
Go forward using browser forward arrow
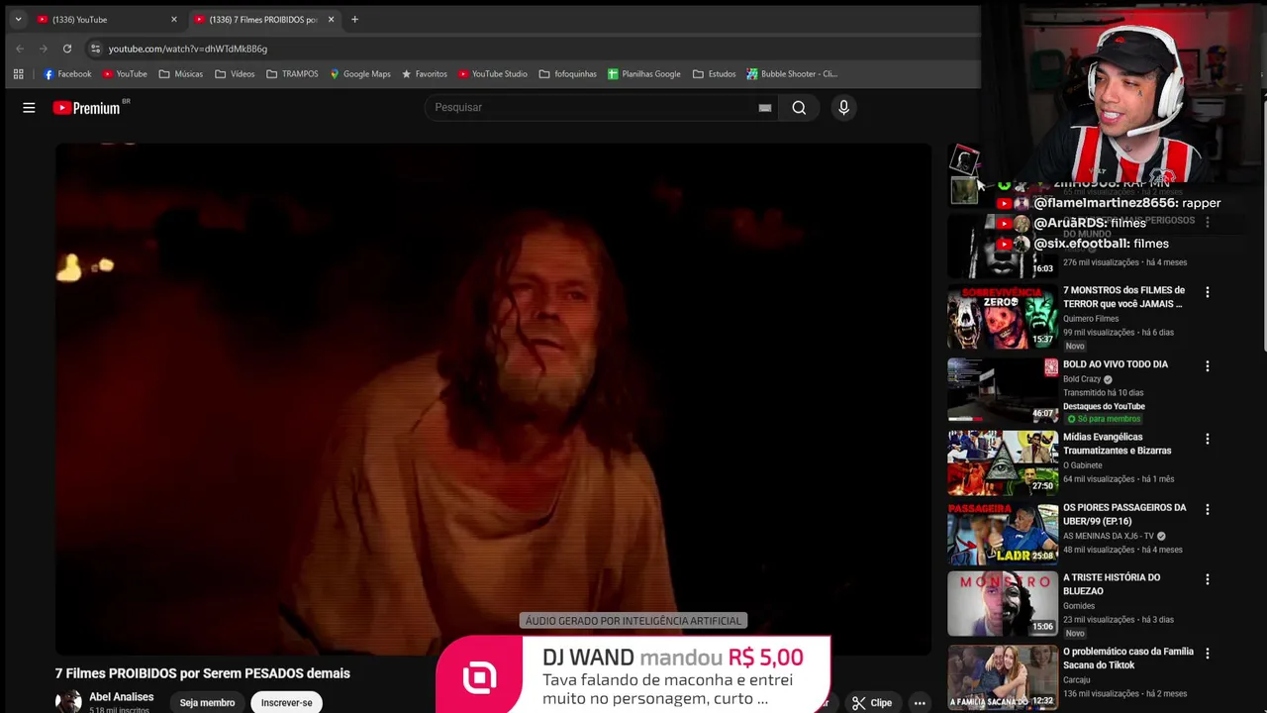pyautogui.click(x=44, y=49)
